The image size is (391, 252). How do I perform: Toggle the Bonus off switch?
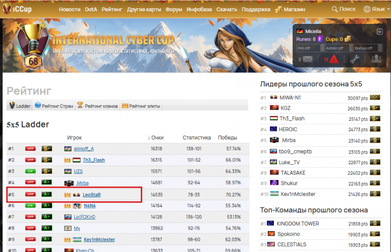(x=368, y=48)
